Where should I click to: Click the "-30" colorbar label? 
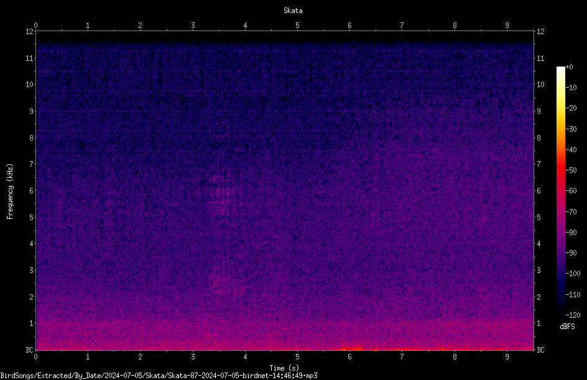coord(571,129)
